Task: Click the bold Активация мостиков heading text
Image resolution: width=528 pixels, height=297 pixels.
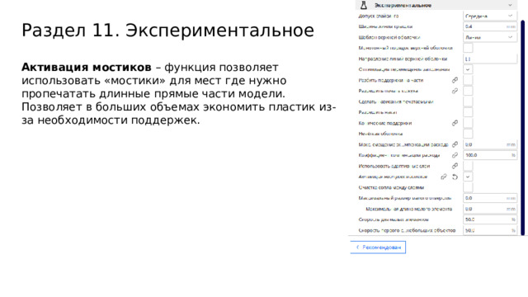Action: point(87,68)
